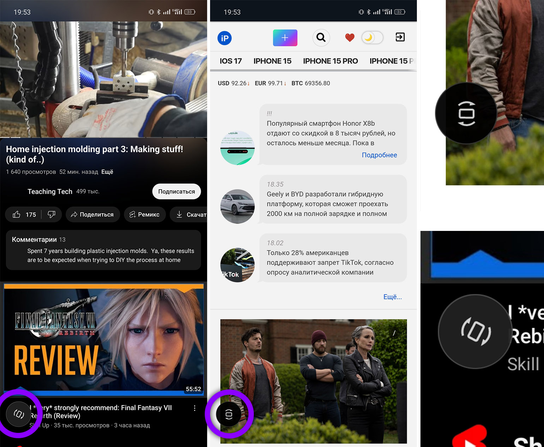Open the Final Fantasy VII Review thumbnail
544x447 pixels.
[104, 340]
